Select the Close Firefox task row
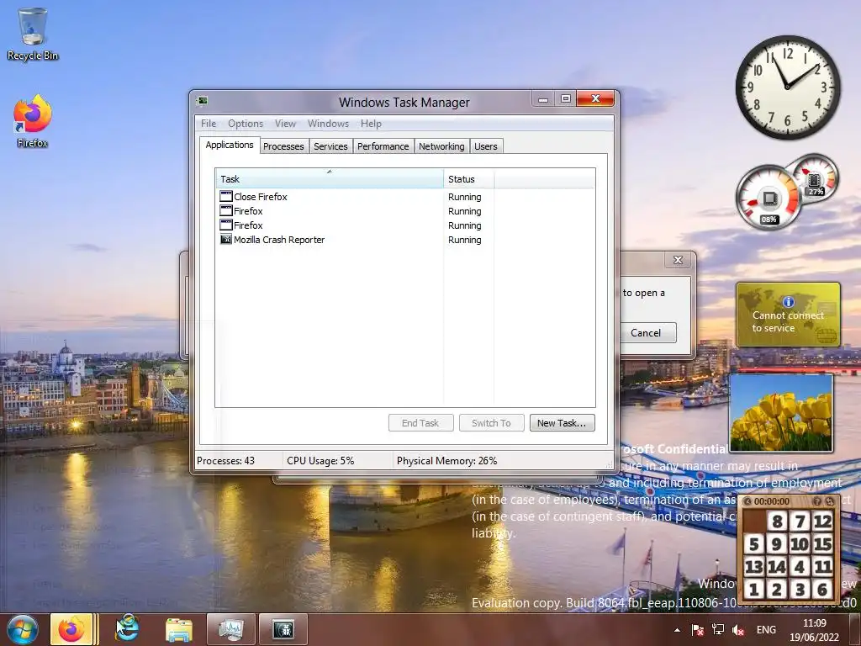 click(404, 196)
